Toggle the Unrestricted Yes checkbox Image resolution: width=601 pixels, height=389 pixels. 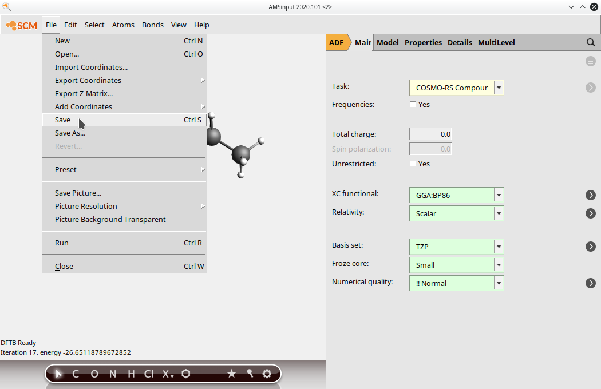click(x=413, y=164)
